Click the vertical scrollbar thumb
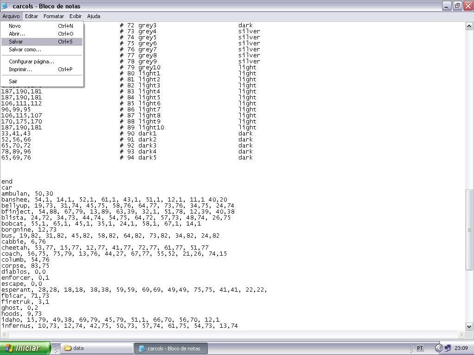Screen dimensions: 474x355 click(x=469, y=230)
